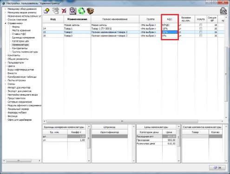Open Калибровочные таблицы in the tree
Image resolution: width=230 pixels, height=174 pixels.
(22, 77)
